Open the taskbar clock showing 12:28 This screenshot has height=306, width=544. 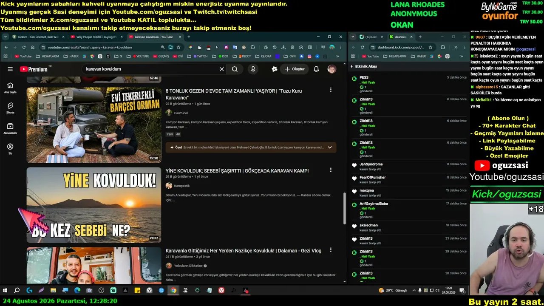tap(448, 290)
